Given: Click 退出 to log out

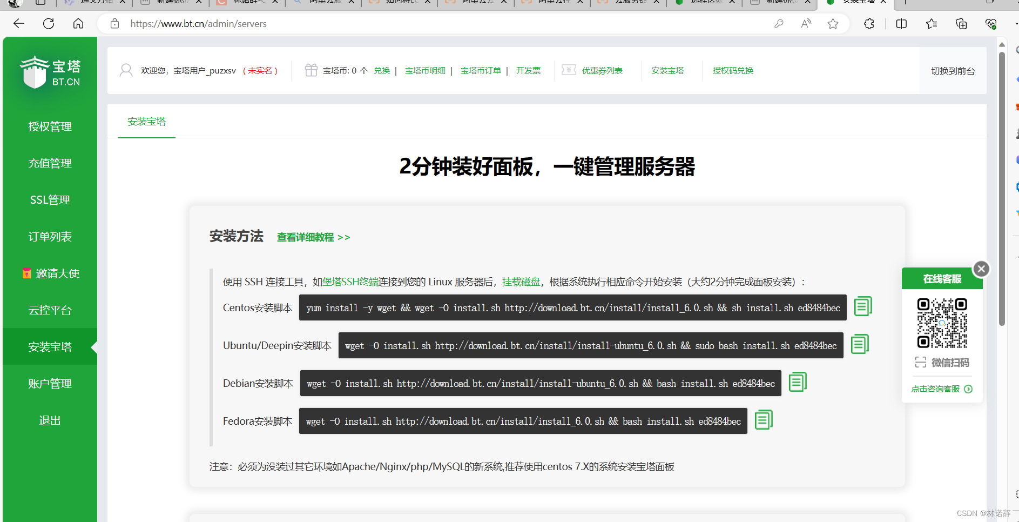Looking at the screenshot, I should click(x=50, y=420).
